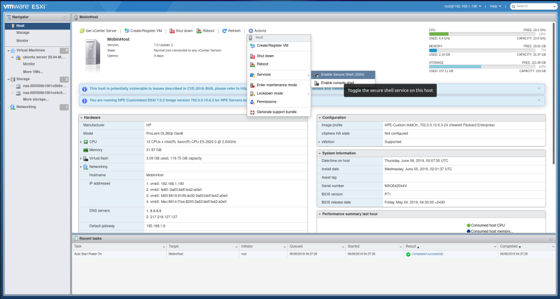Screen dimensions: 560x299
Task: Choose Enter maintenance mode
Action: pyautogui.click(x=279, y=85)
